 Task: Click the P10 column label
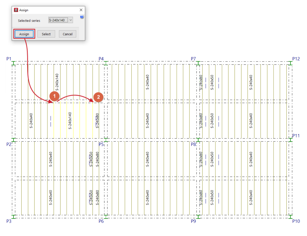[x=296, y=221]
